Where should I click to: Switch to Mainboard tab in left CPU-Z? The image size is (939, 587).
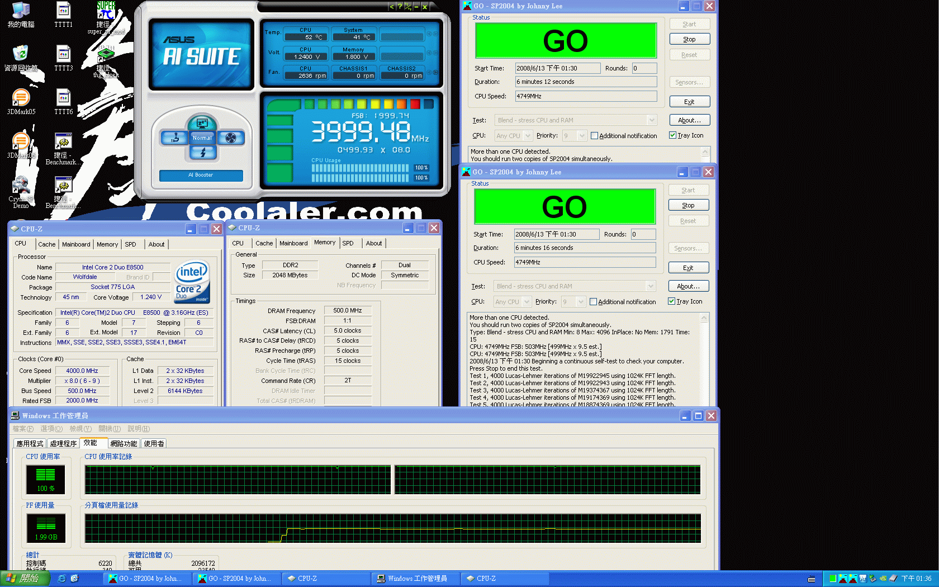pos(76,244)
